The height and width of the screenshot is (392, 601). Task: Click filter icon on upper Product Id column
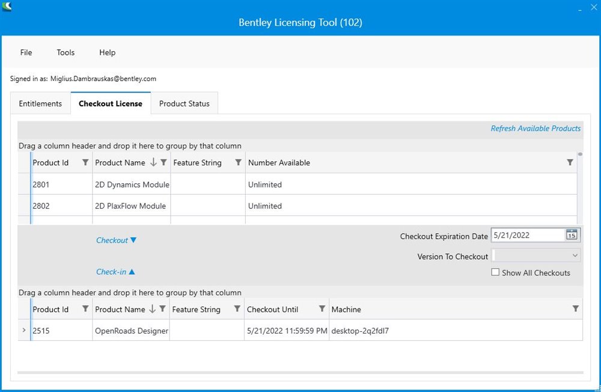point(85,162)
